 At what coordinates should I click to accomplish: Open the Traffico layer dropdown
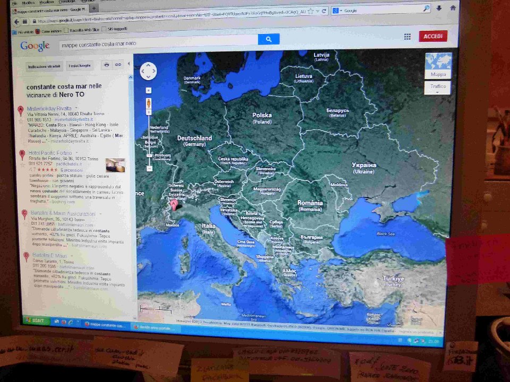(437, 88)
